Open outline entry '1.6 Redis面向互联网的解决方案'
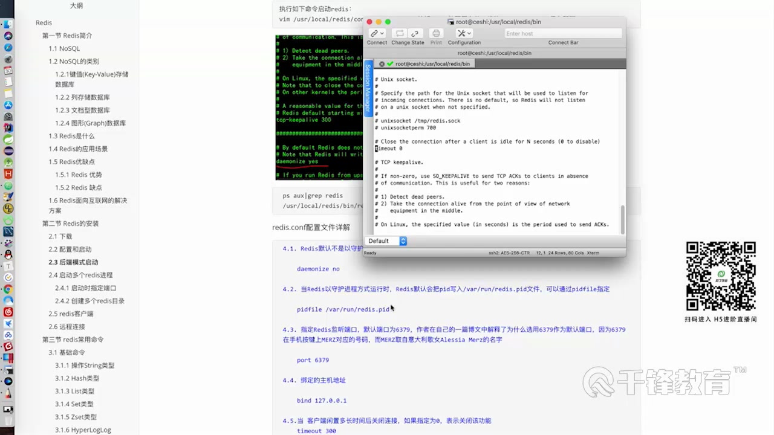 tap(88, 205)
